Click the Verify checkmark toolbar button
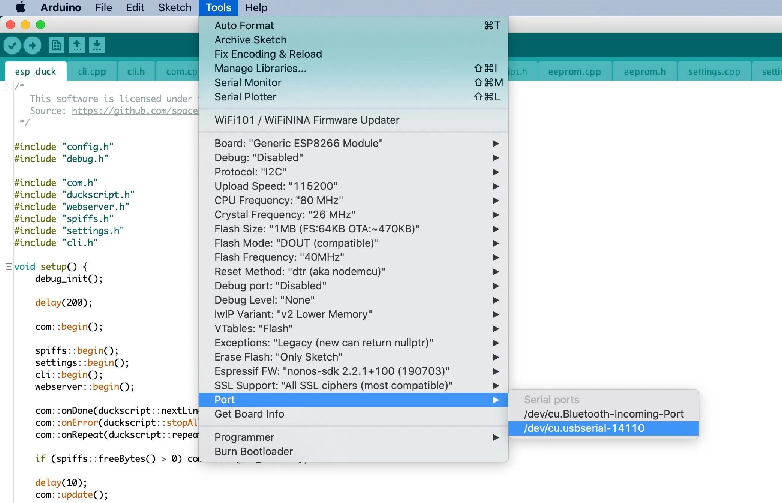The height and width of the screenshot is (503, 782). coord(12,46)
